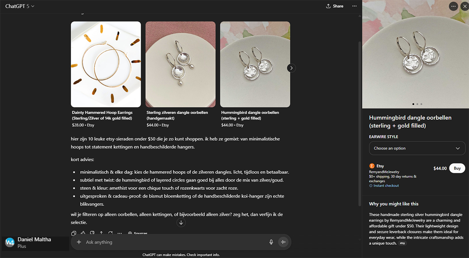Give the response a thumbs down

coord(92,233)
